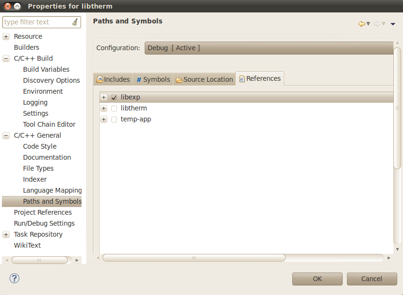The height and width of the screenshot is (295, 403).
Task: Enable the libtherm reference checkbox
Action: pyautogui.click(x=114, y=108)
